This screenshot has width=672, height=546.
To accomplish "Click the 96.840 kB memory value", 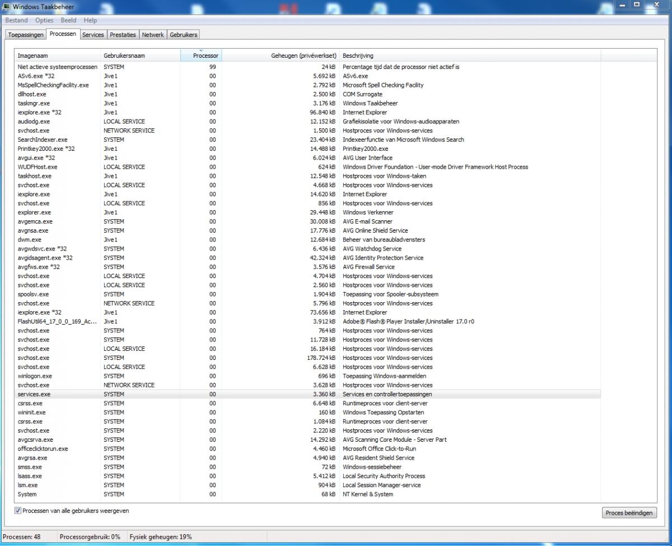I will click(x=324, y=112).
